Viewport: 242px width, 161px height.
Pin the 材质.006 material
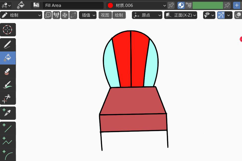pyautogui.click(x=171, y=5)
